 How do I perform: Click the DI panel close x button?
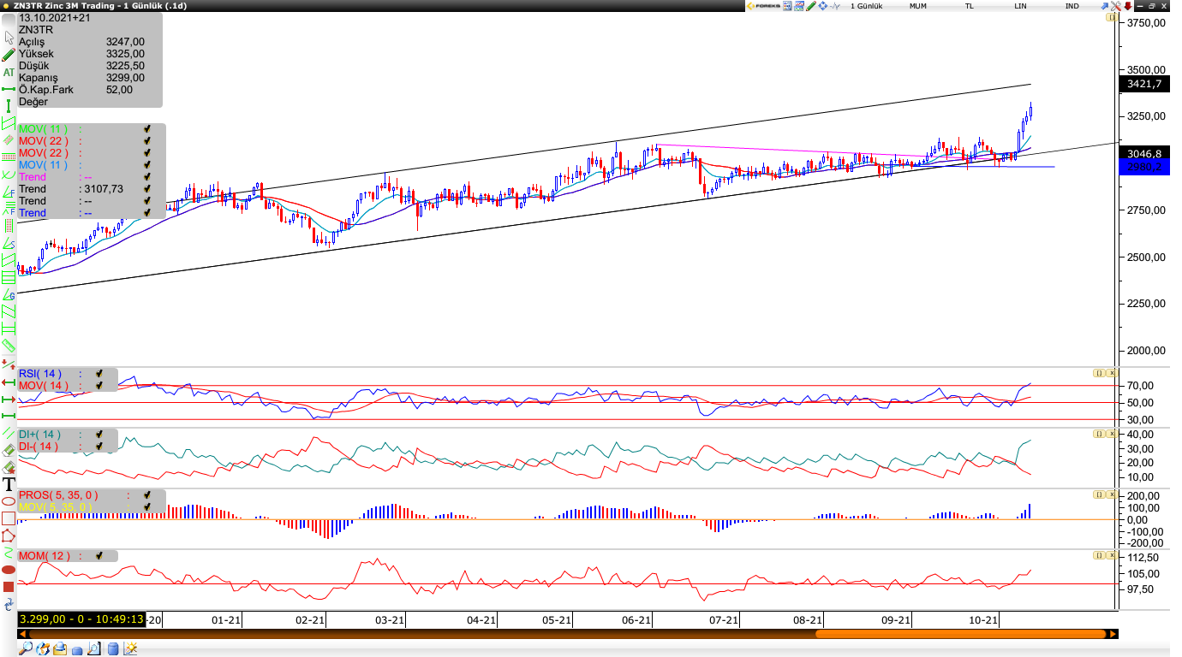1112,434
